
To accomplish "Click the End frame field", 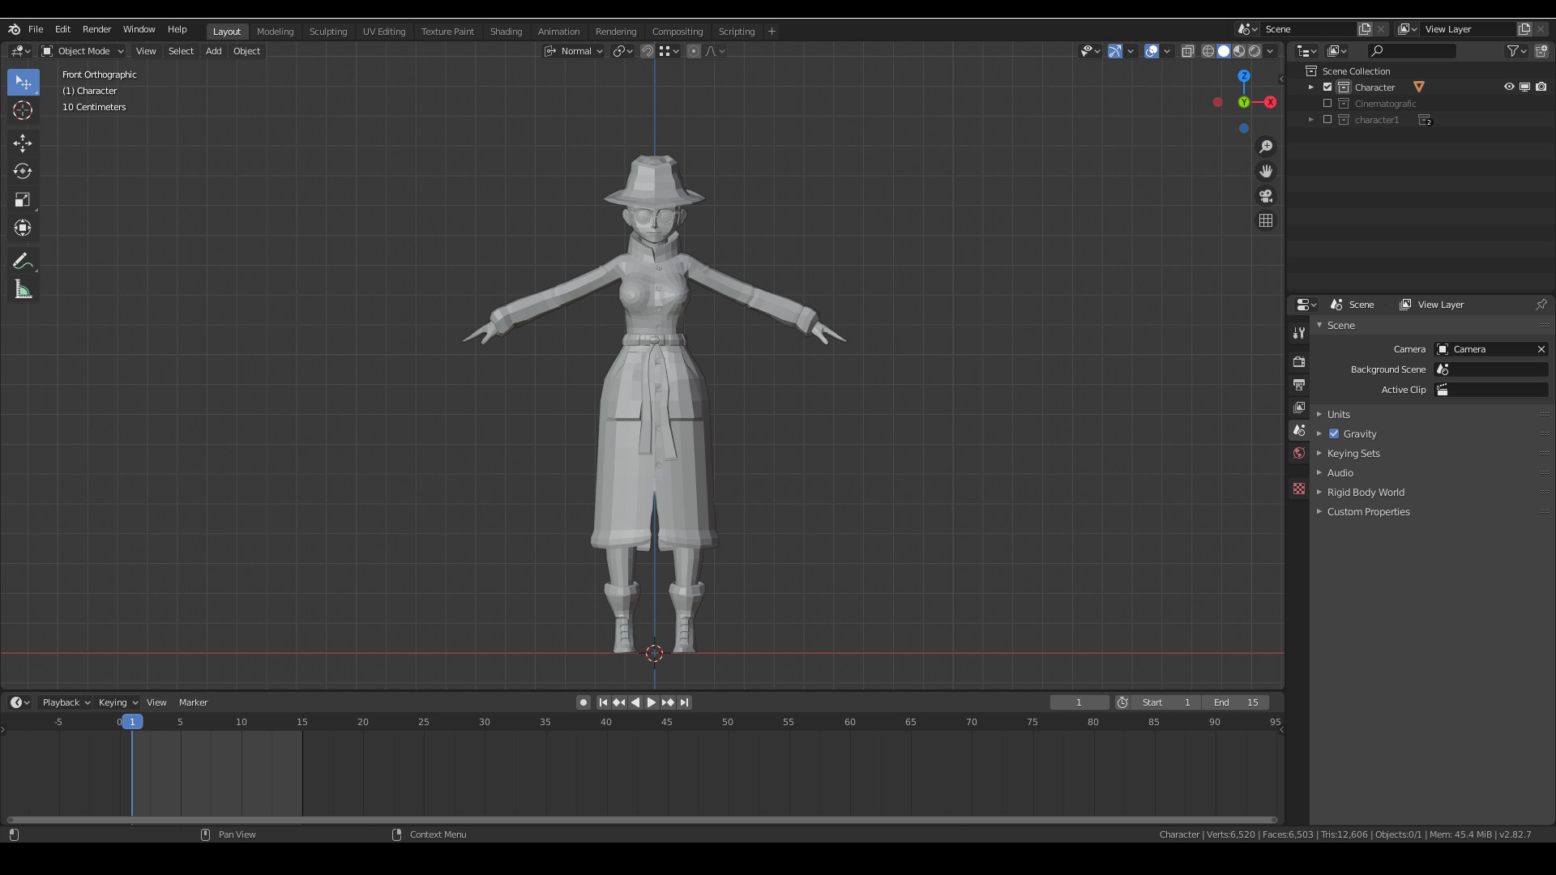I will [x=1236, y=702].
